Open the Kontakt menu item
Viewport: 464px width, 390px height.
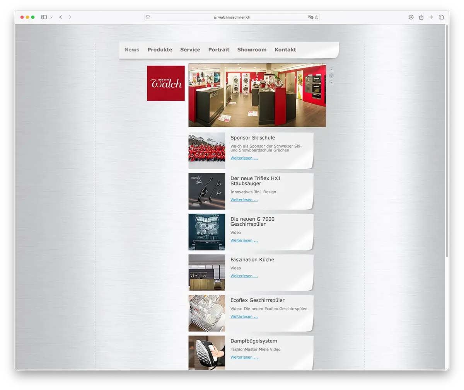click(285, 49)
